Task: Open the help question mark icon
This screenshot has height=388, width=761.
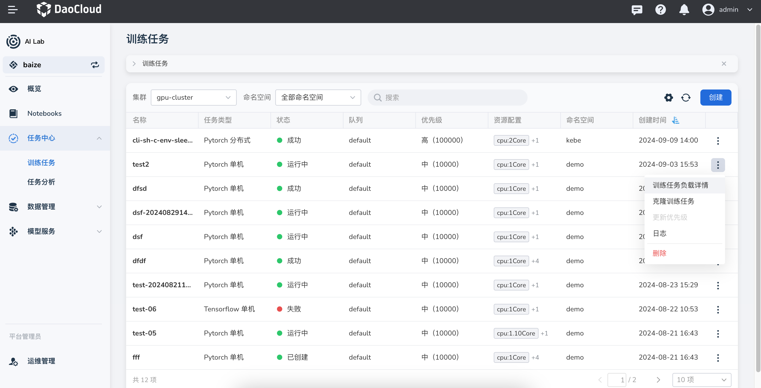Action: 660,10
